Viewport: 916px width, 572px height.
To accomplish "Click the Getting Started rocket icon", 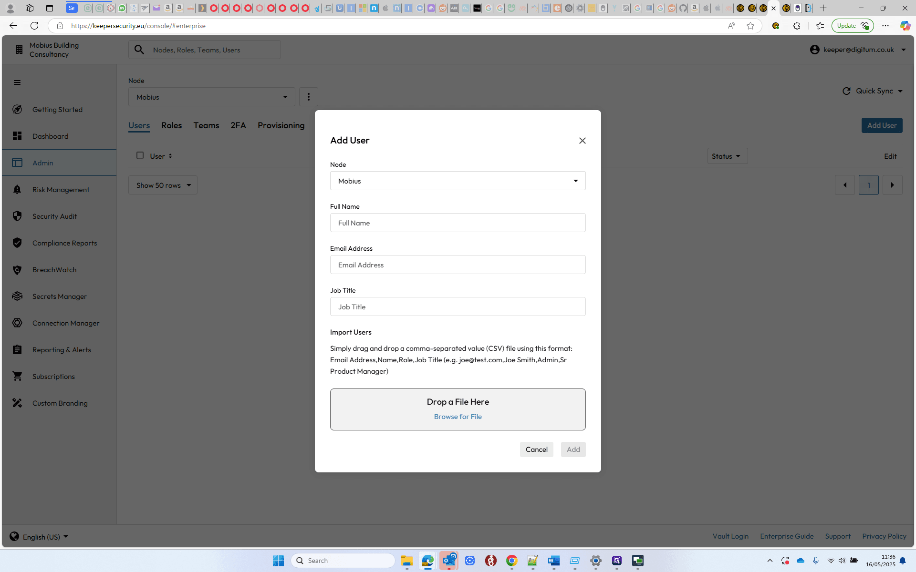I will click(17, 110).
